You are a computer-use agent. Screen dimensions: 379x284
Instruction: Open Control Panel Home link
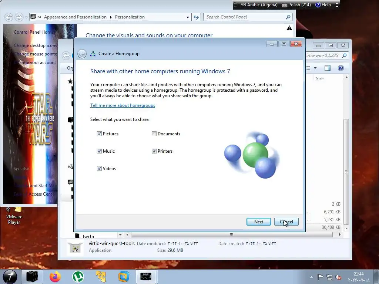pos(34,32)
